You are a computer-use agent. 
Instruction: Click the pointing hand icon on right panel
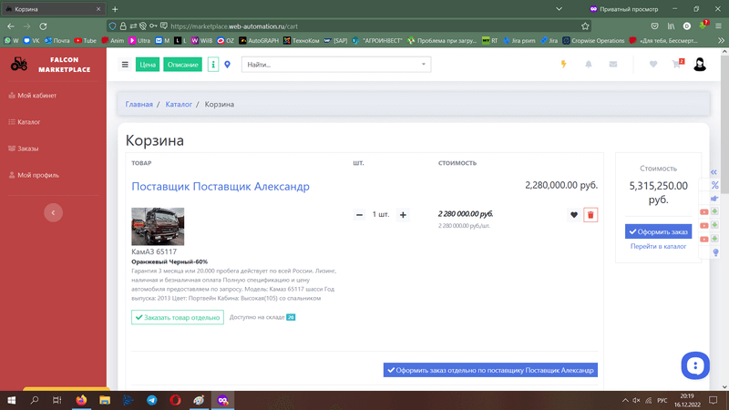[714, 199]
